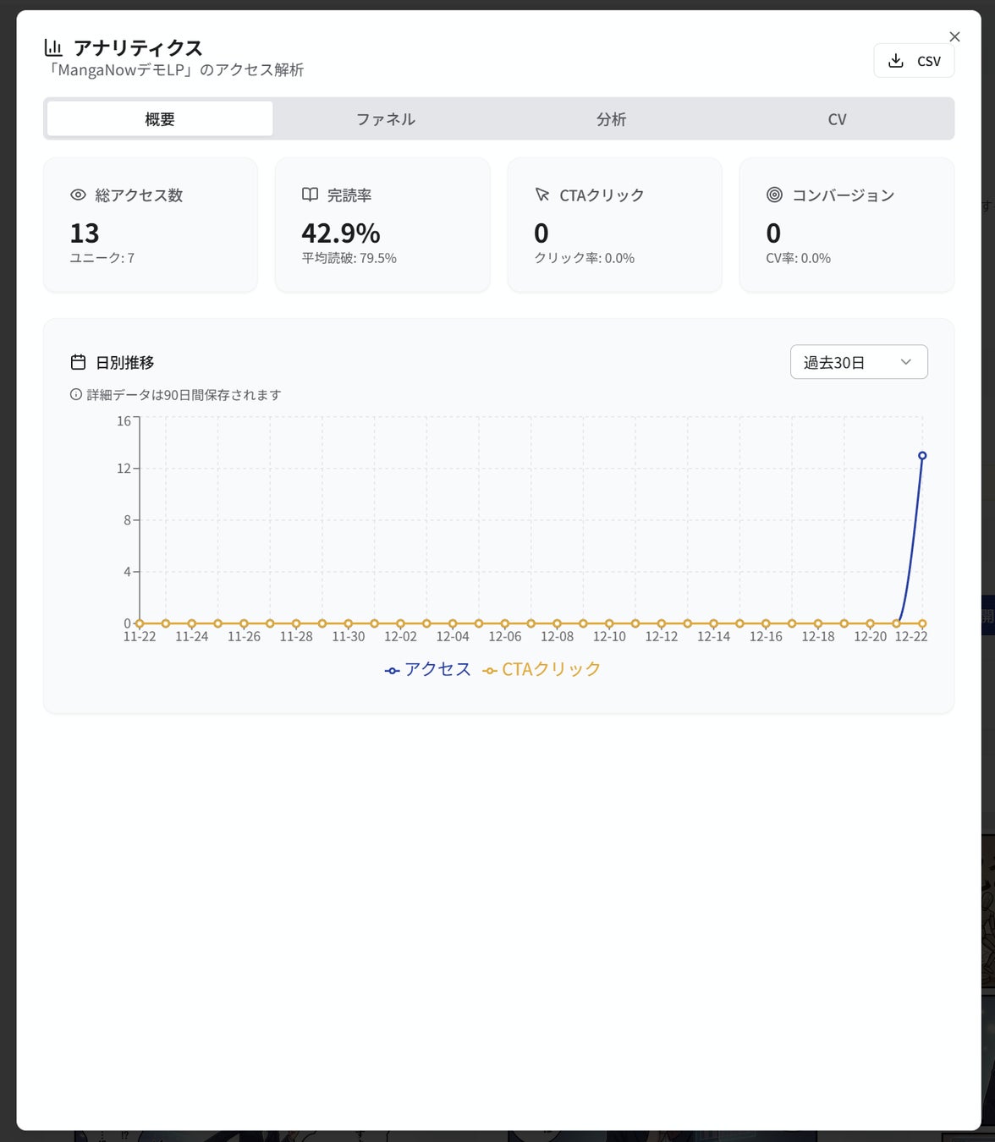Click the CSV download icon
Screen dimensions: 995x1142
pyautogui.click(x=896, y=61)
